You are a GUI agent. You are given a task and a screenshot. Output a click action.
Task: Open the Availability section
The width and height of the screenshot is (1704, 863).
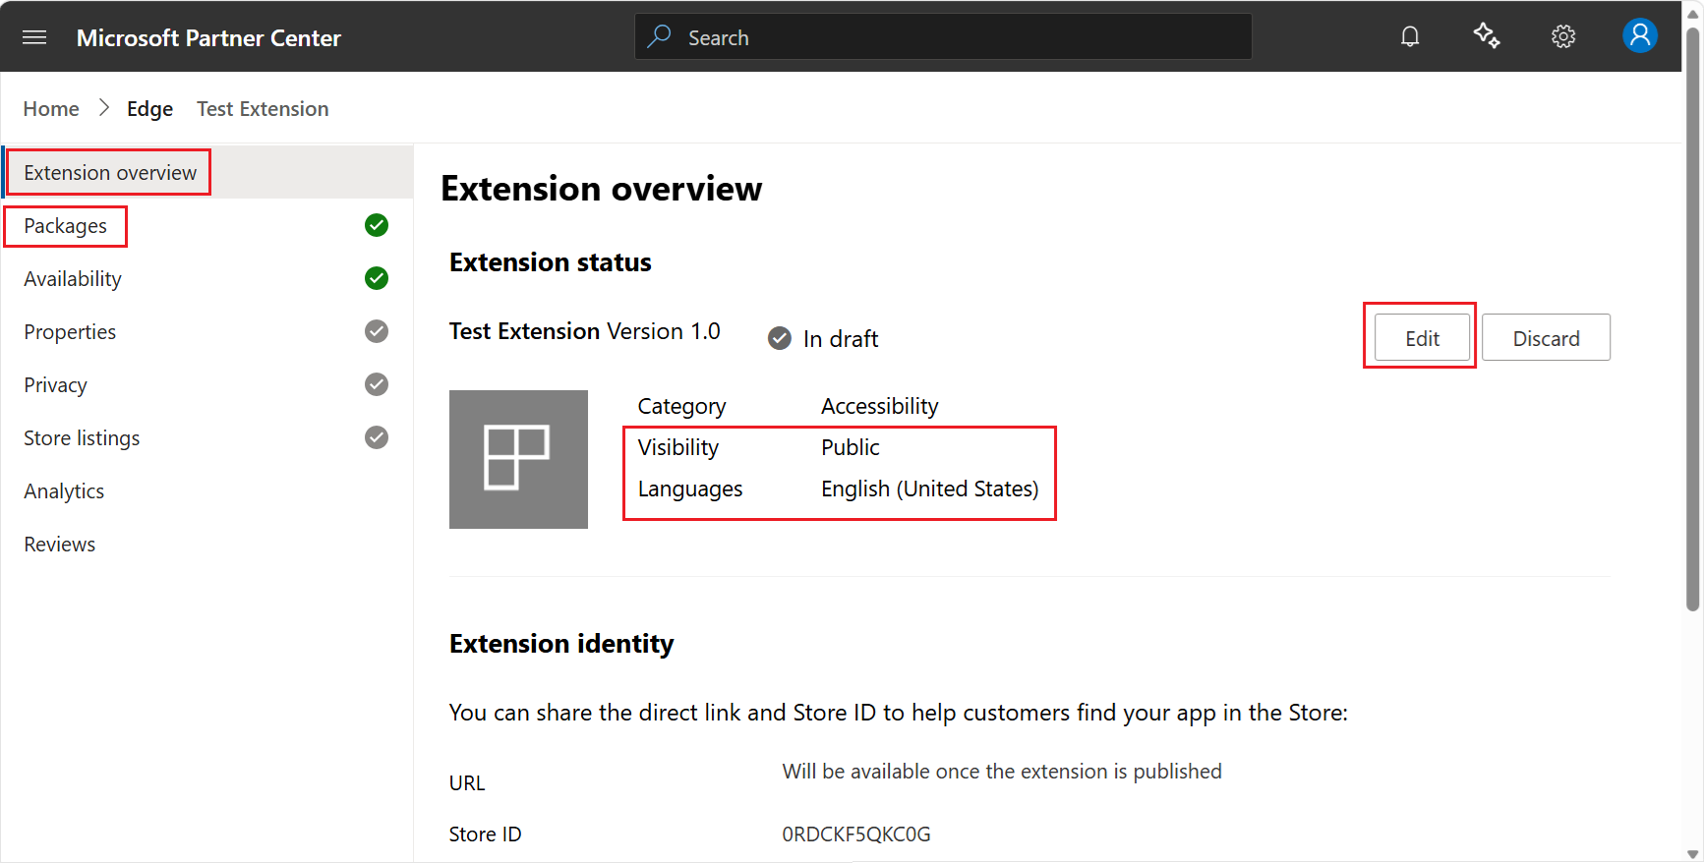pyautogui.click(x=207, y=278)
